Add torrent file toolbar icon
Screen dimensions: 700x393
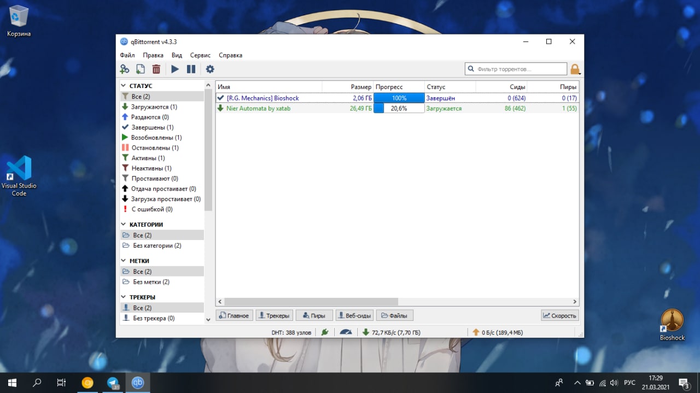pos(141,69)
